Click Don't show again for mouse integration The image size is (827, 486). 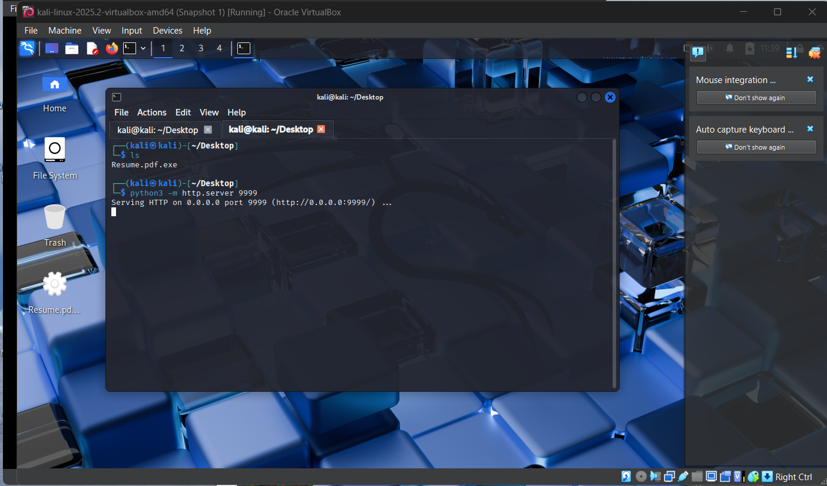point(756,98)
